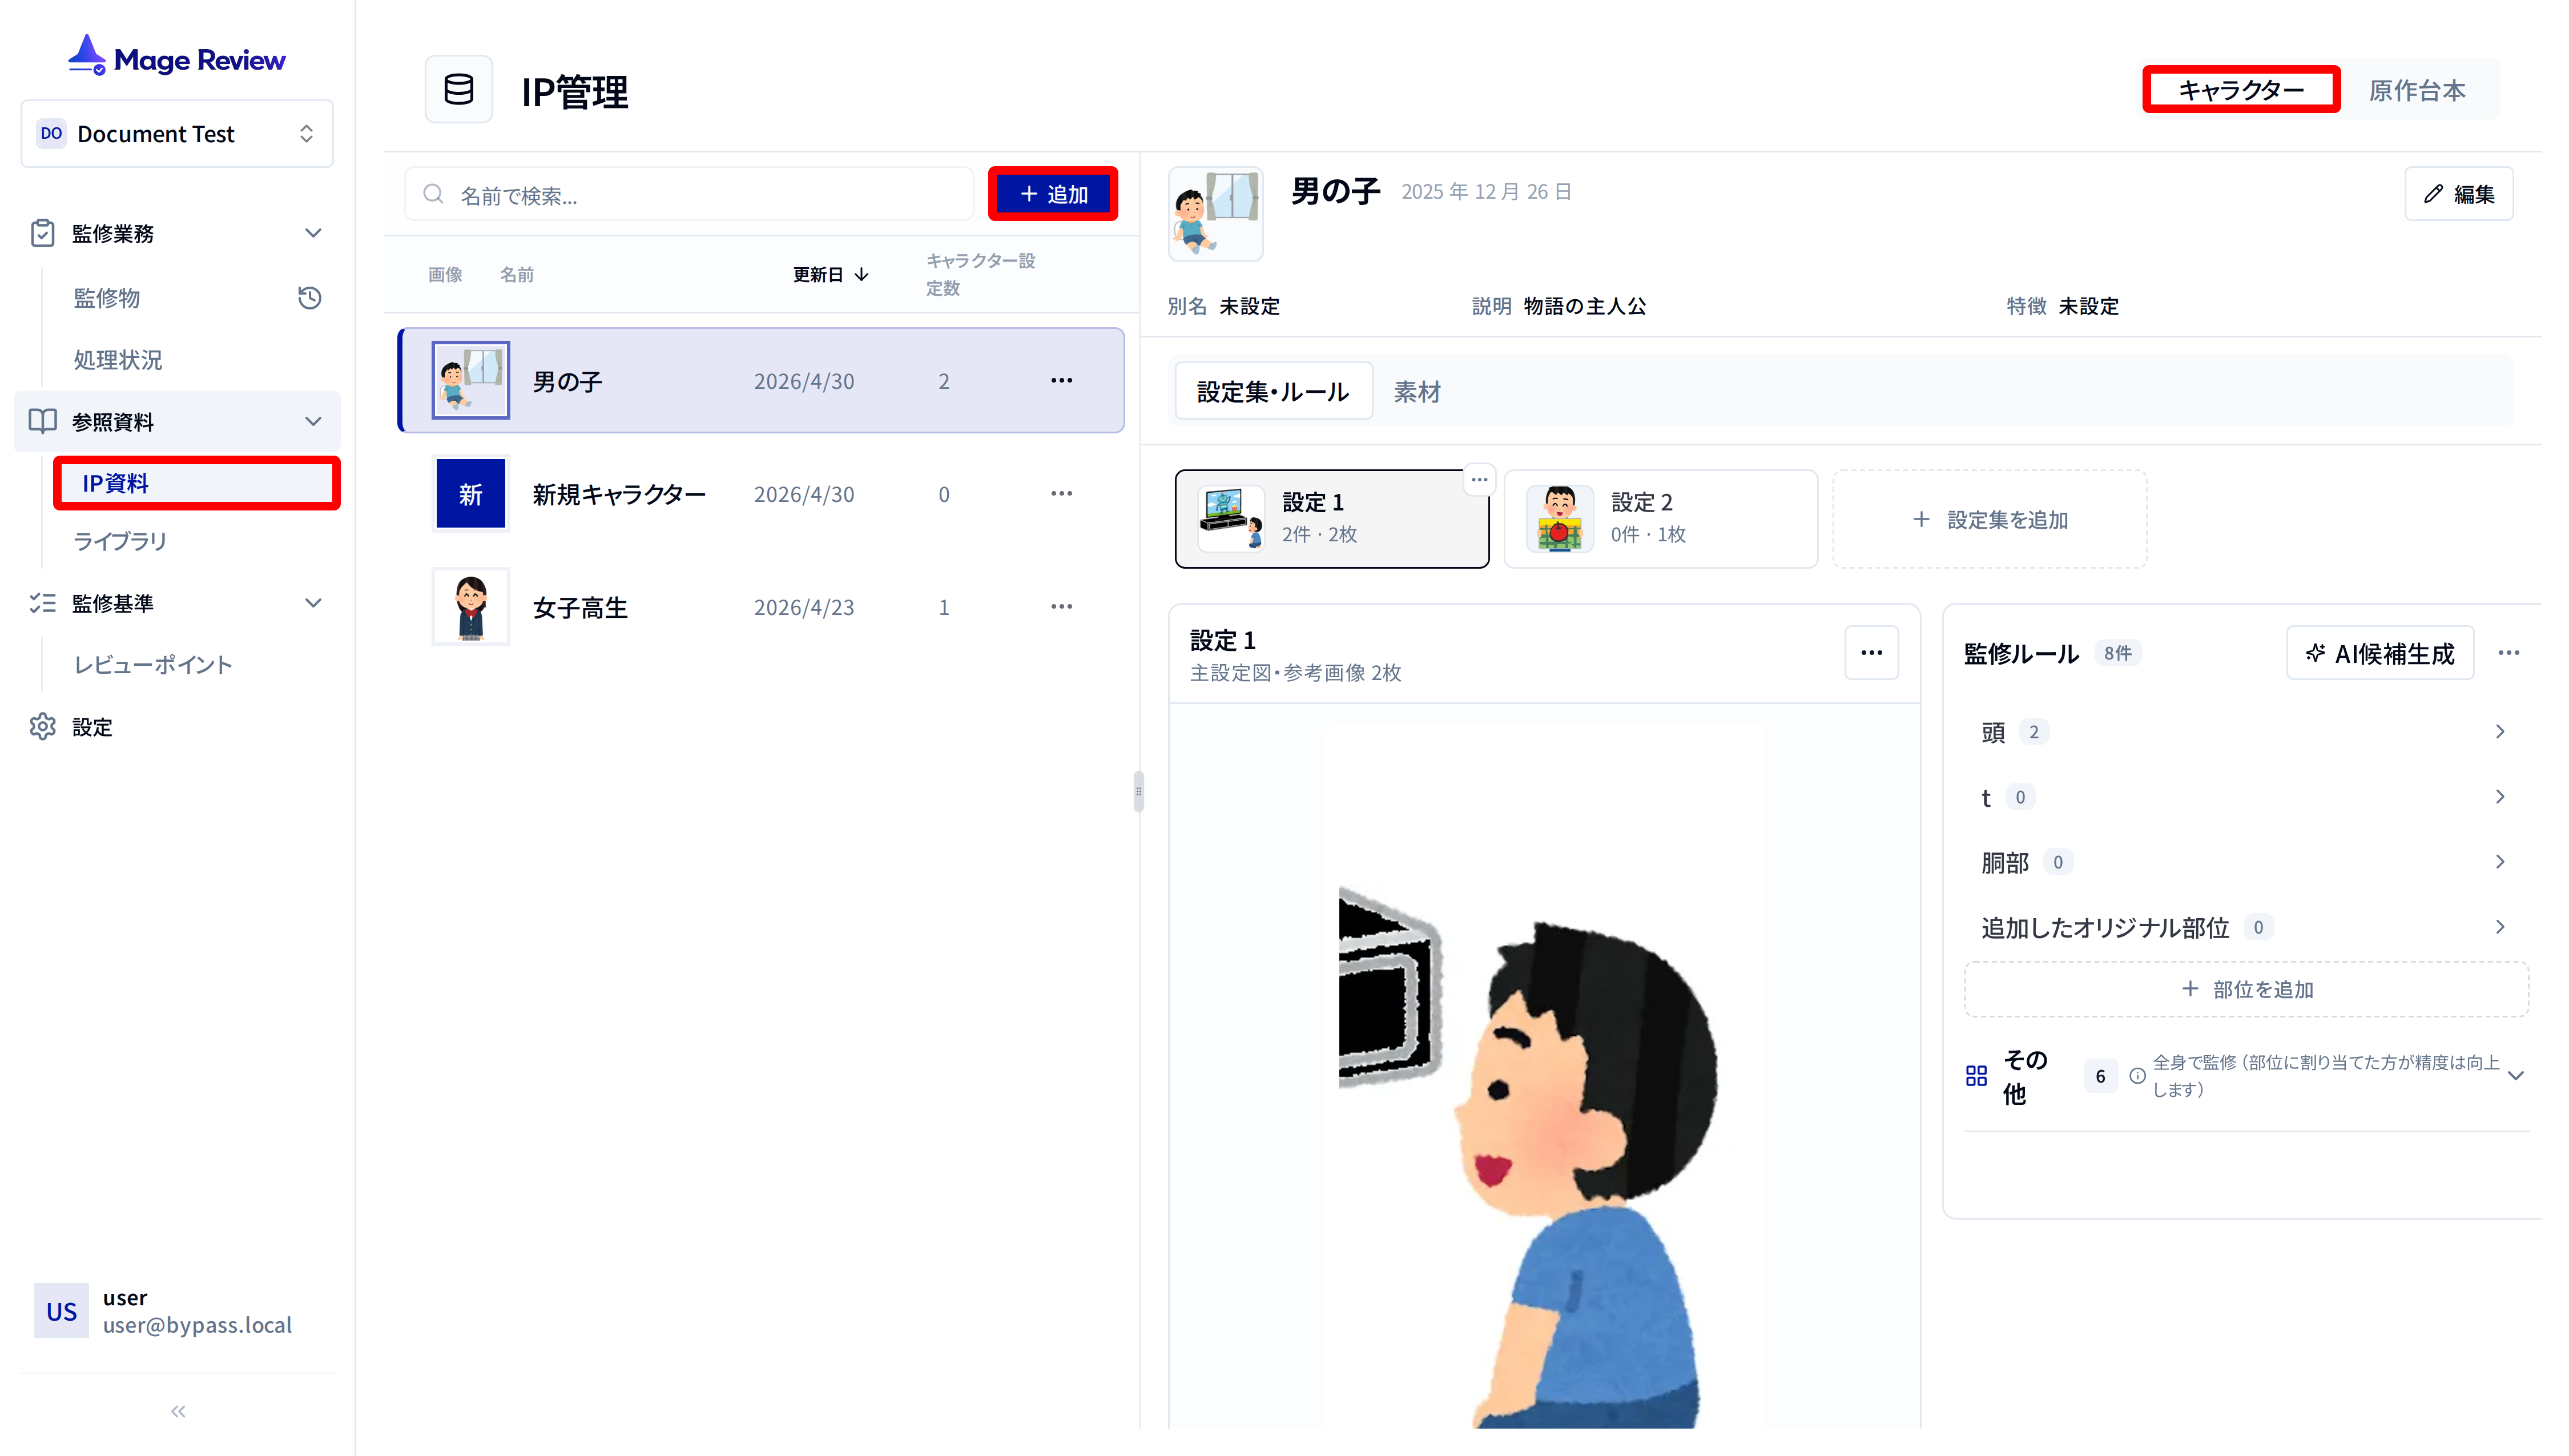Click the panel divider handle
The width and height of the screenshot is (2569, 1456).
1138,791
